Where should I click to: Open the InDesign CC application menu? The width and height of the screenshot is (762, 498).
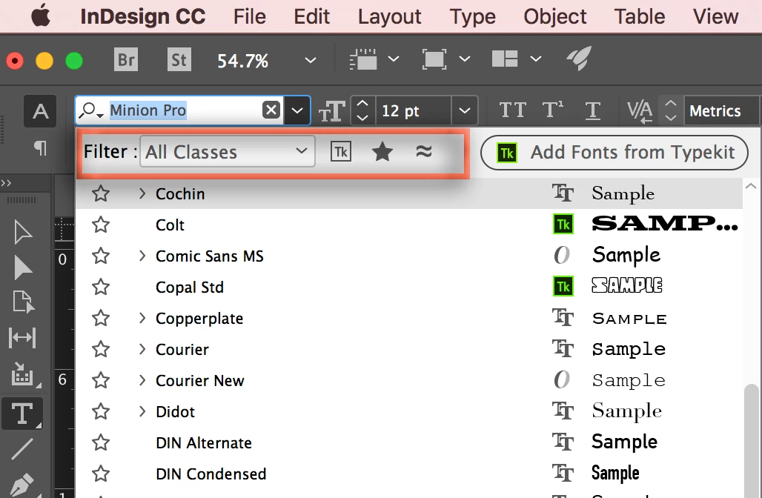point(143,16)
